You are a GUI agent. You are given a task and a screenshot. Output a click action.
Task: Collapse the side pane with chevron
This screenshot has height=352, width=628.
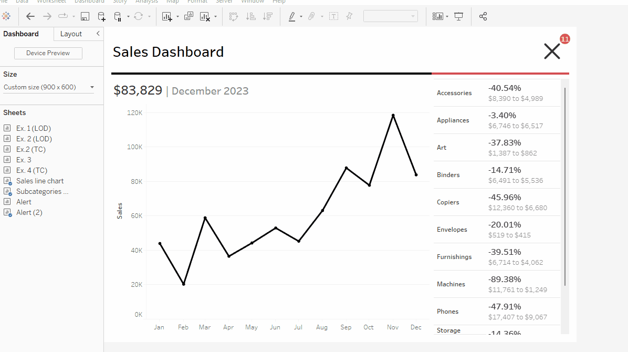point(98,34)
